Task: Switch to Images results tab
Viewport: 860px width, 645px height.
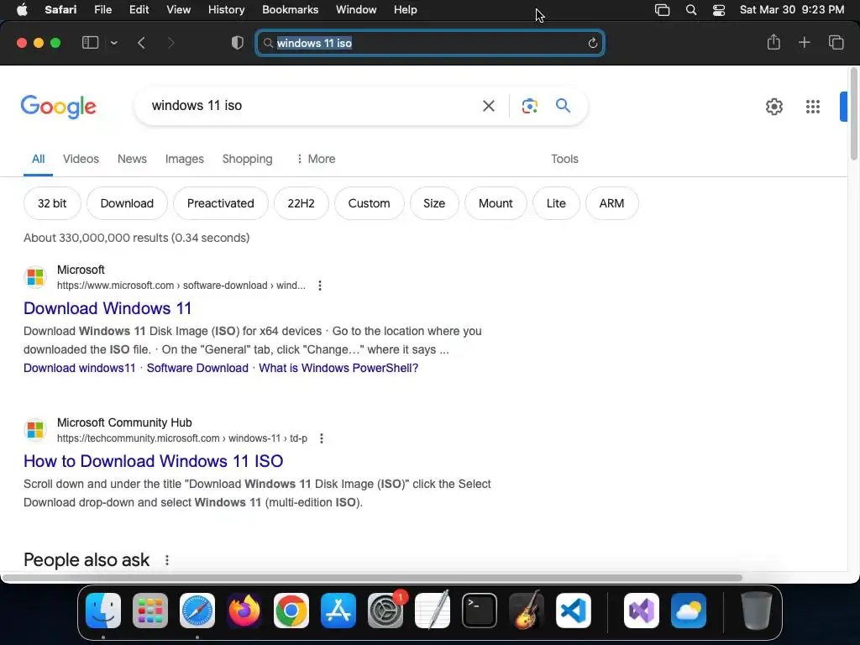Action: coord(184,159)
